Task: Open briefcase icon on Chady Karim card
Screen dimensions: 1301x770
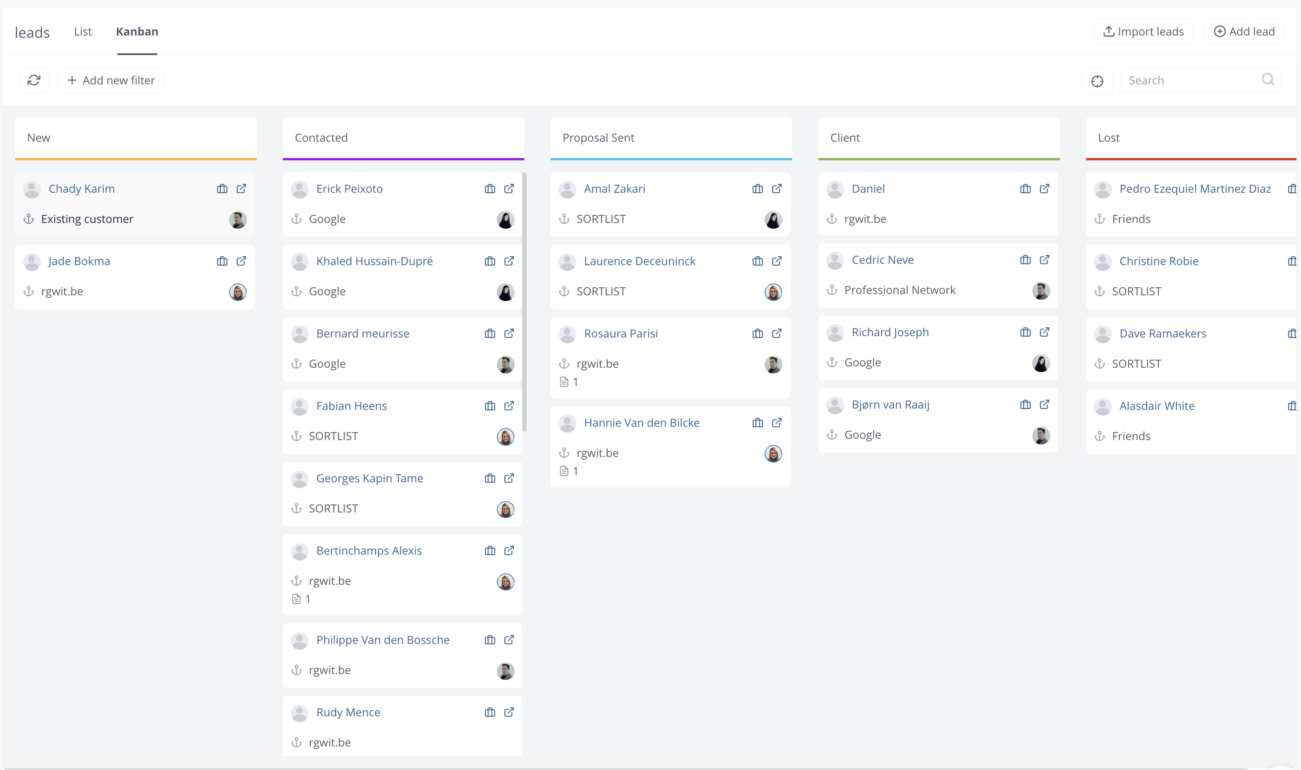Action: [222, 188]
